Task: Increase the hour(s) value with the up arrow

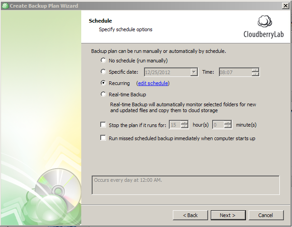Action: click(184, 123)
